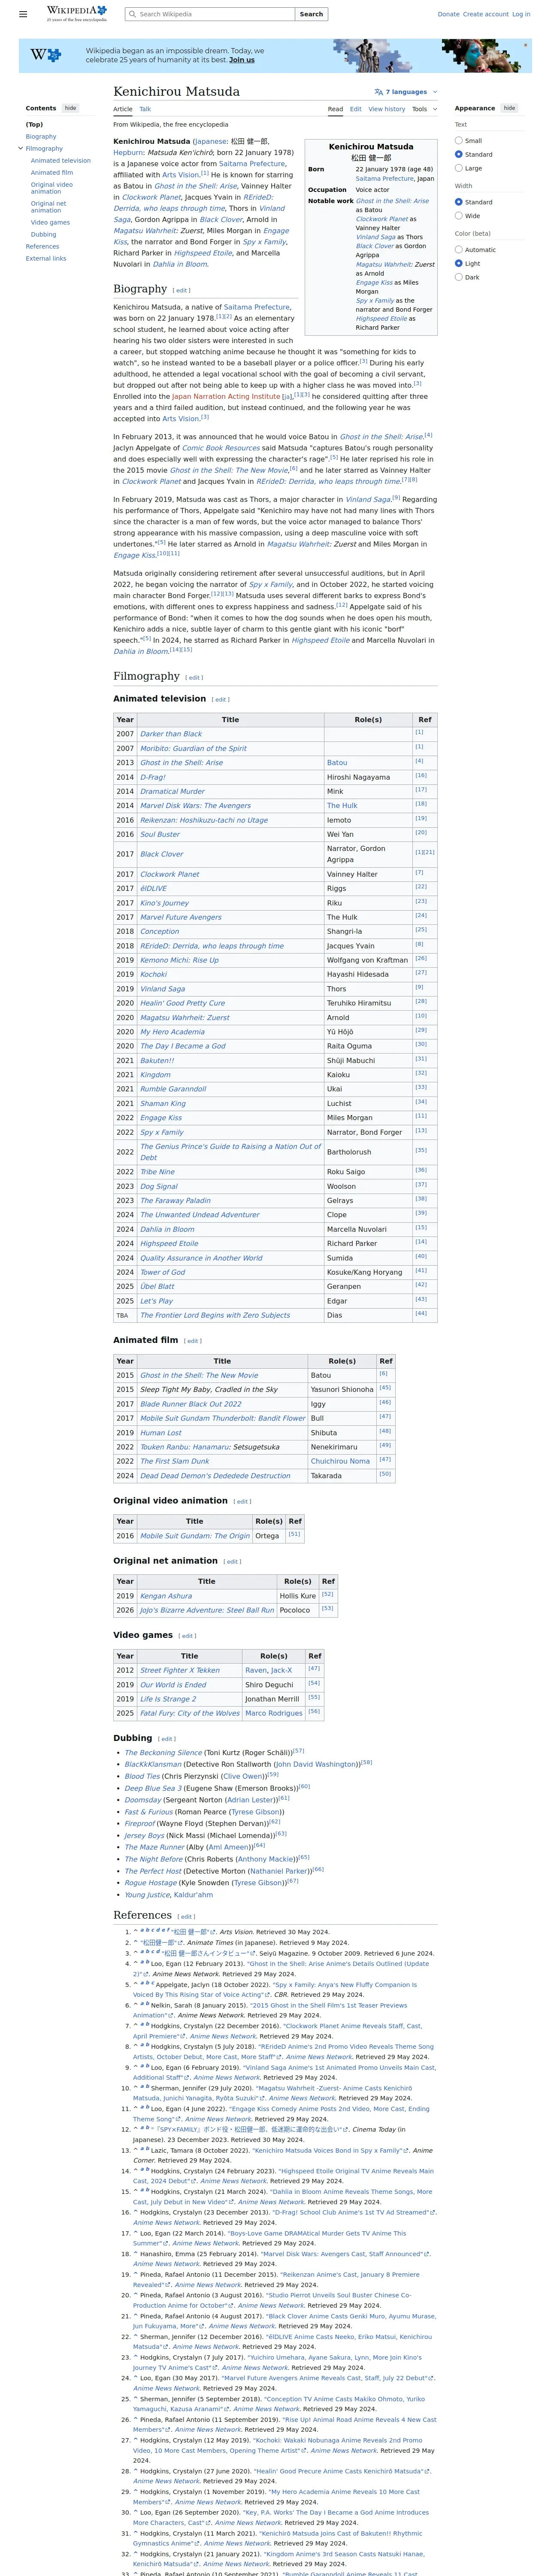This screenshot has height=2576, width=551.
Task: Edit the Dubbing section
Action: coord(167,1739)
